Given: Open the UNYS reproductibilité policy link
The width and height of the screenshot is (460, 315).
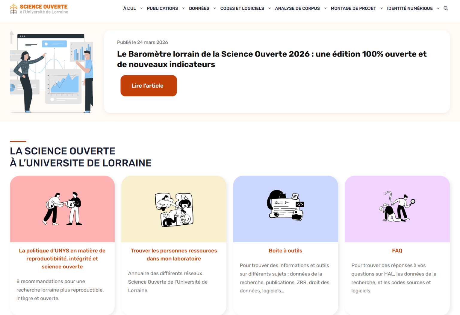Looking at the screenshot, I should tap(62, 258).
